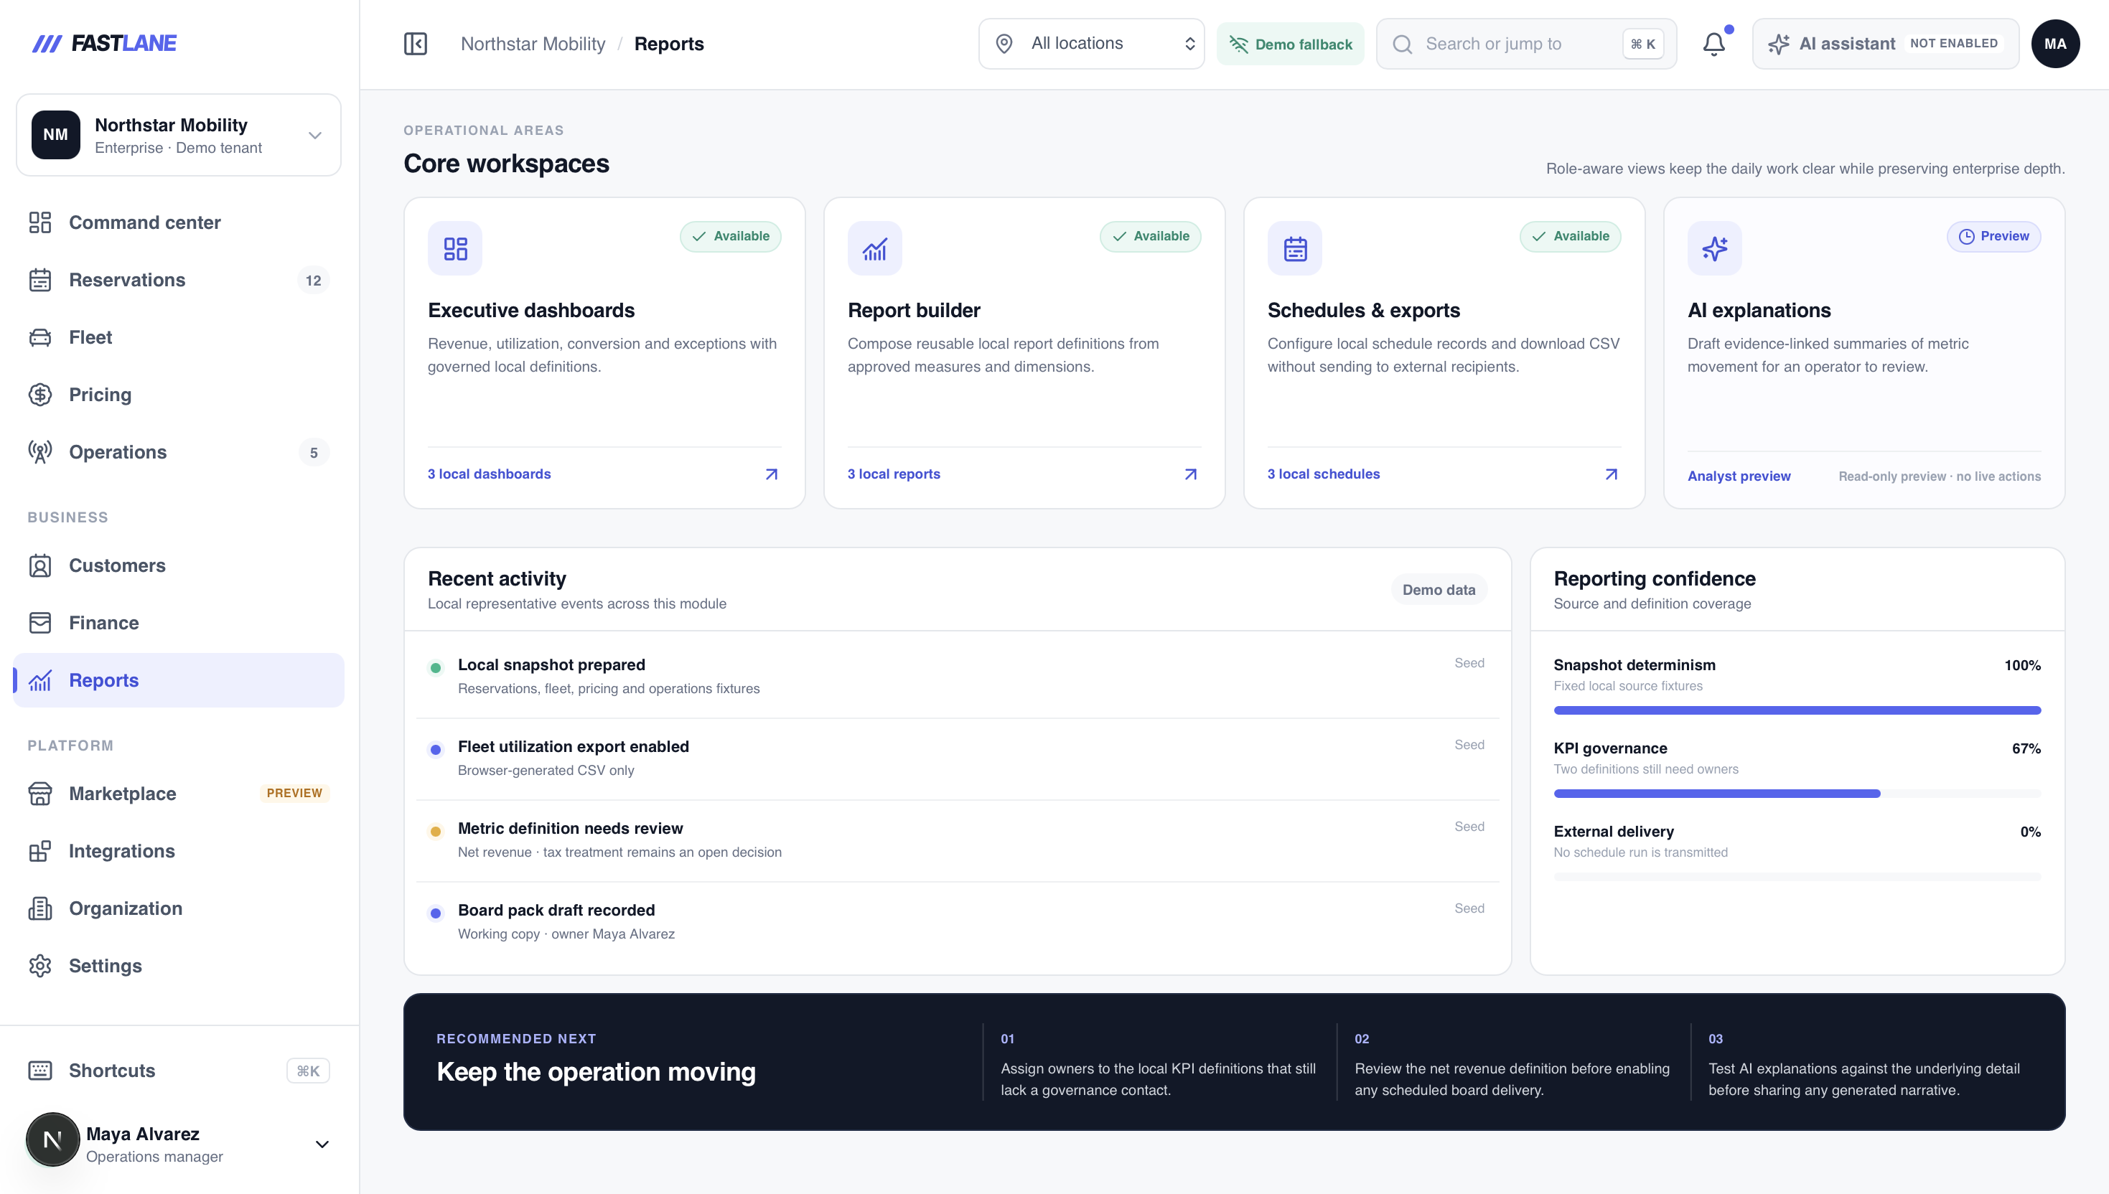Go to Command center

[179, 222]
